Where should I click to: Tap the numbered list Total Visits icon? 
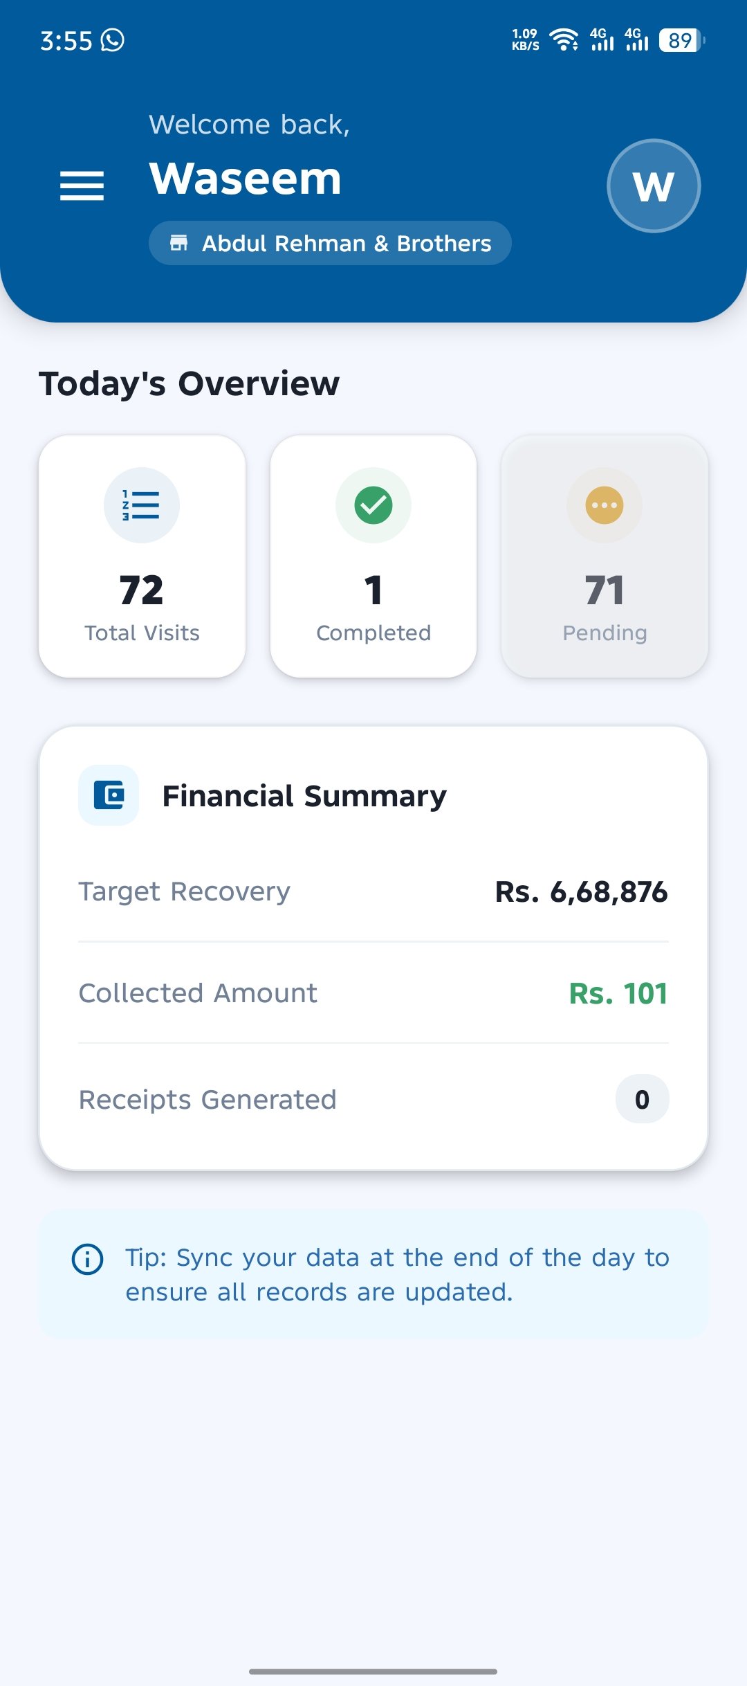tap(142, 505)
